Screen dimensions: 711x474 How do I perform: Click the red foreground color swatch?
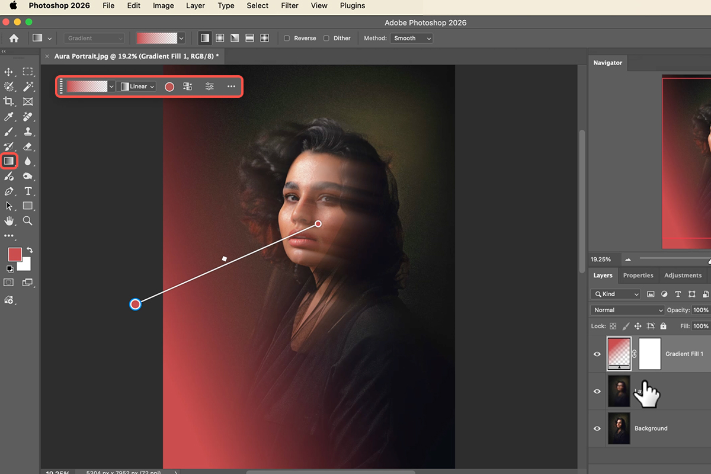(x=14, y=255)
